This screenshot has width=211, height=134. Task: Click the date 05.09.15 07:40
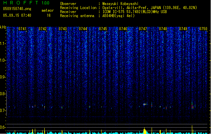[x=17, y=15]
